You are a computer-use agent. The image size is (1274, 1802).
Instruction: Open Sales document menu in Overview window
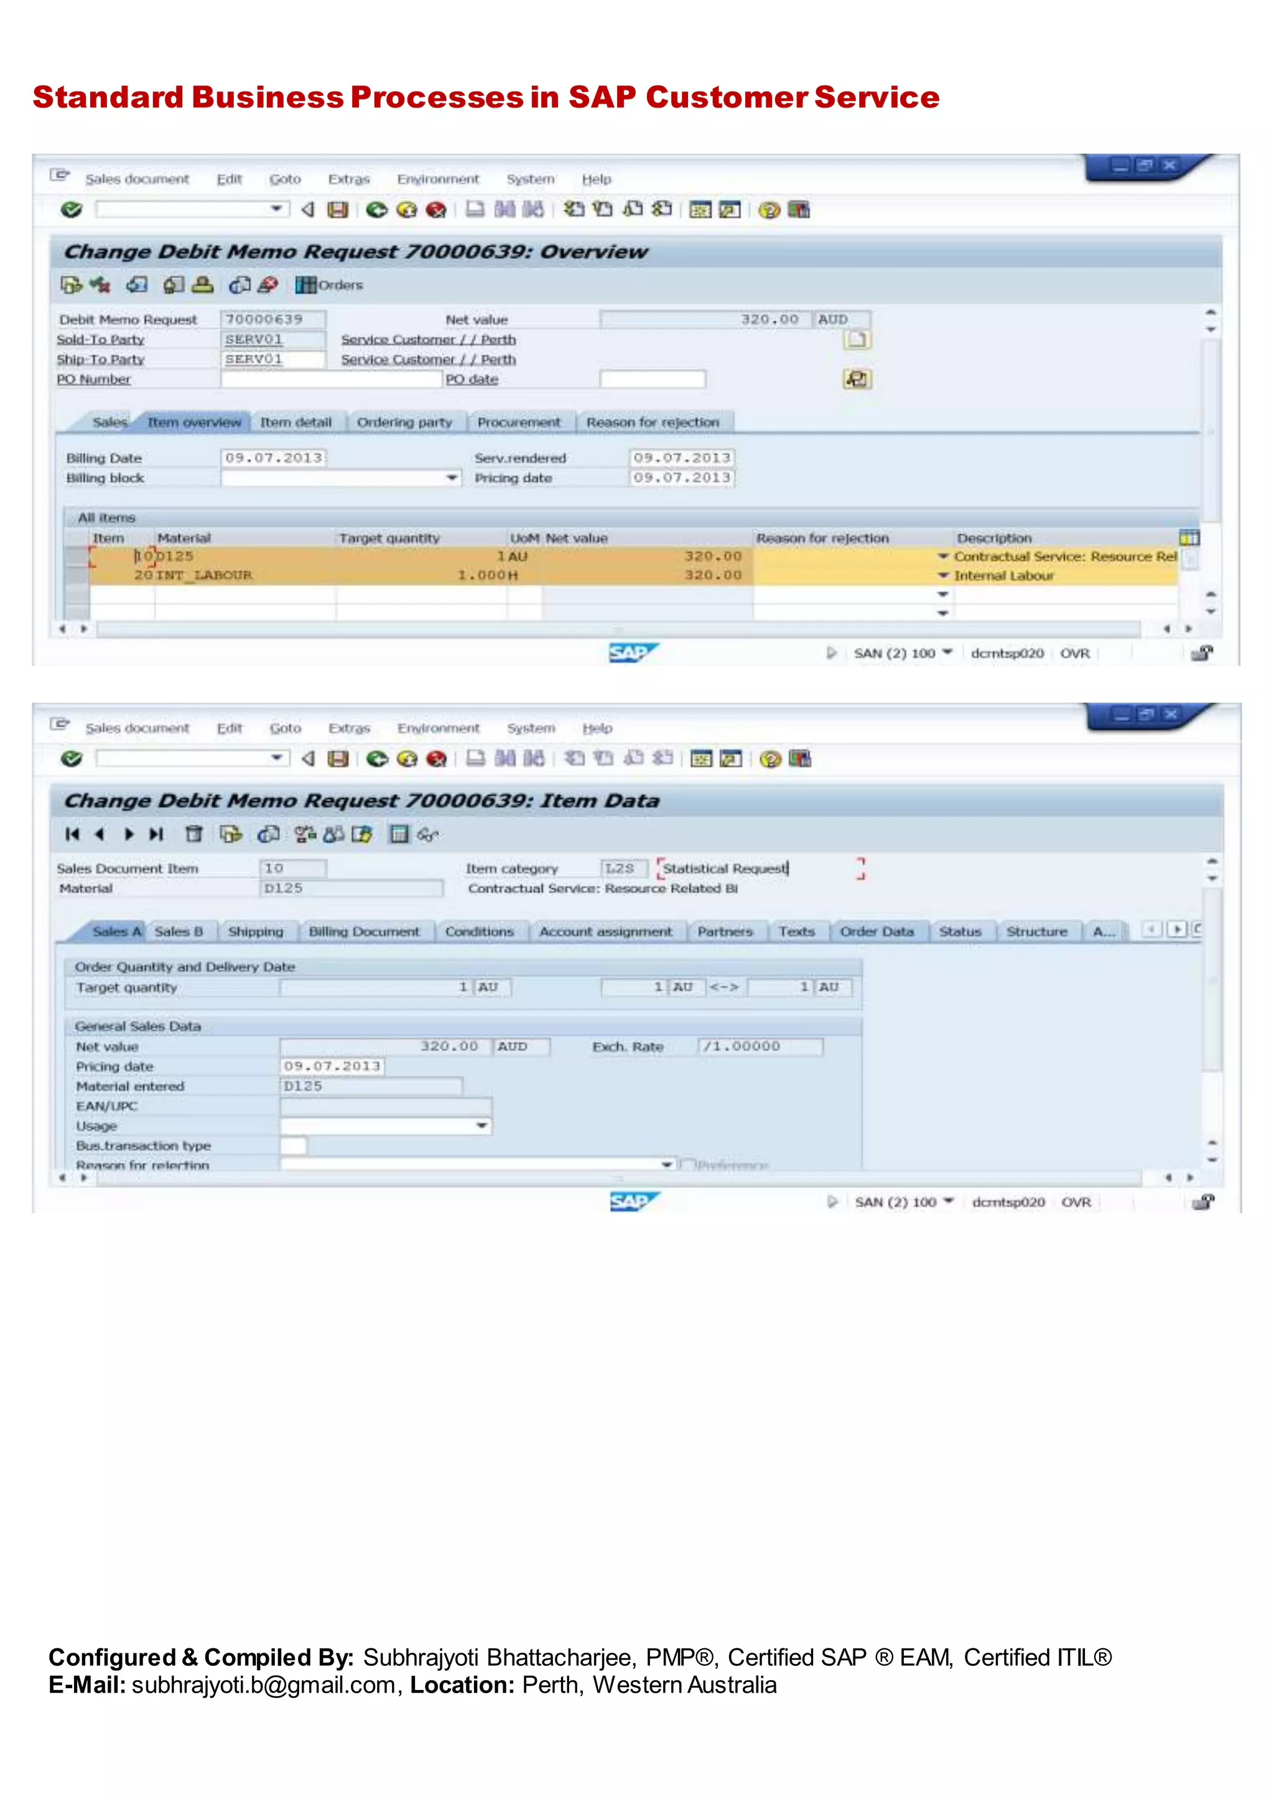tap(137, 179)
